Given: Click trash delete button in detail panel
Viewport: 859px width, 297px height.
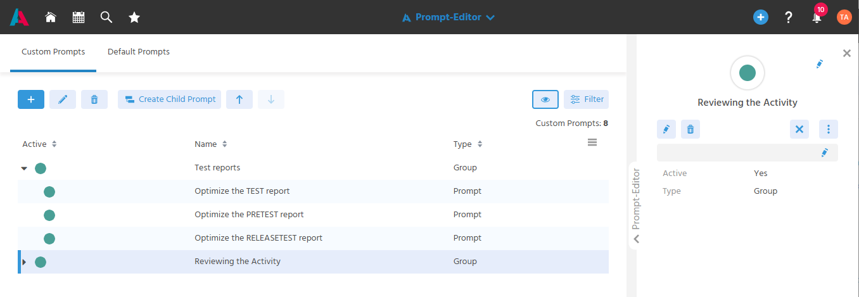Looking at the screenshot, I should [x=690, y=129].
